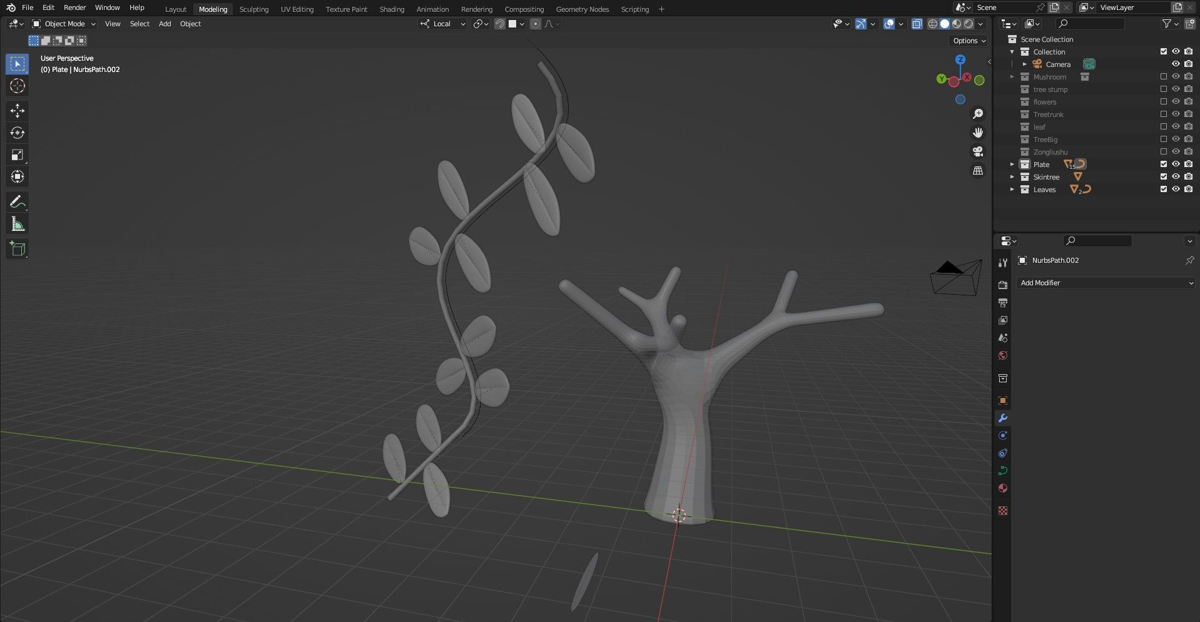The height and width of the screenshot is (622, 1200).
Task: Switch perspective/orthographic with grid icon
Action: (978, 170)
